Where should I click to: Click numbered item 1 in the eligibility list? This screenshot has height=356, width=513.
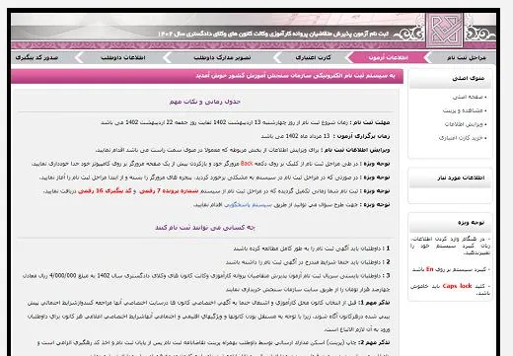[312, 249]
